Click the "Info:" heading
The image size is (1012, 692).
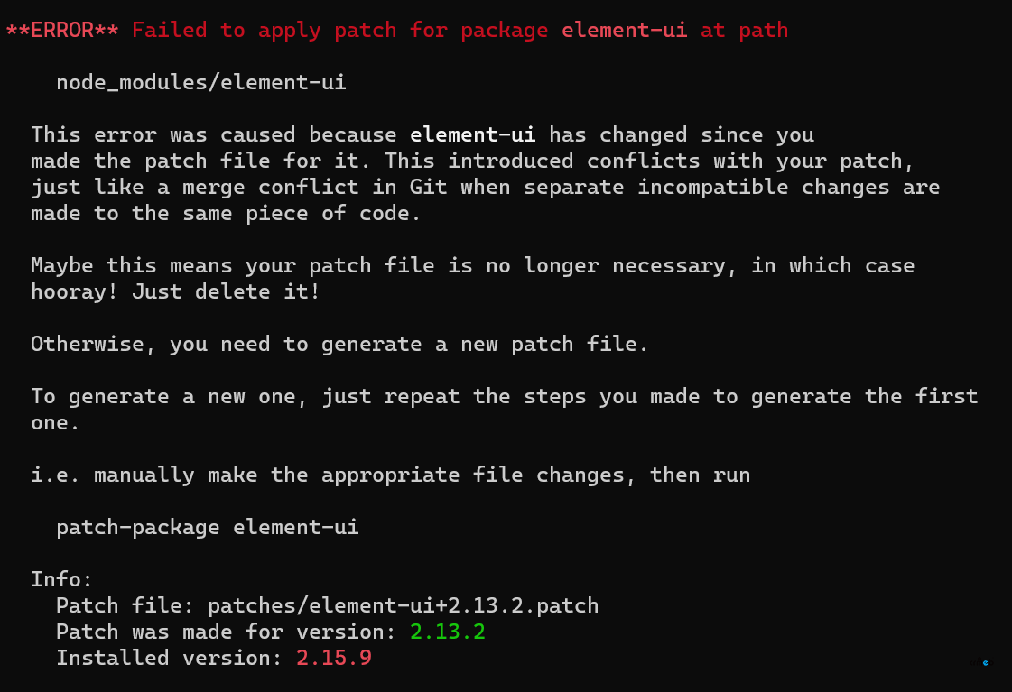pos(62,580)
